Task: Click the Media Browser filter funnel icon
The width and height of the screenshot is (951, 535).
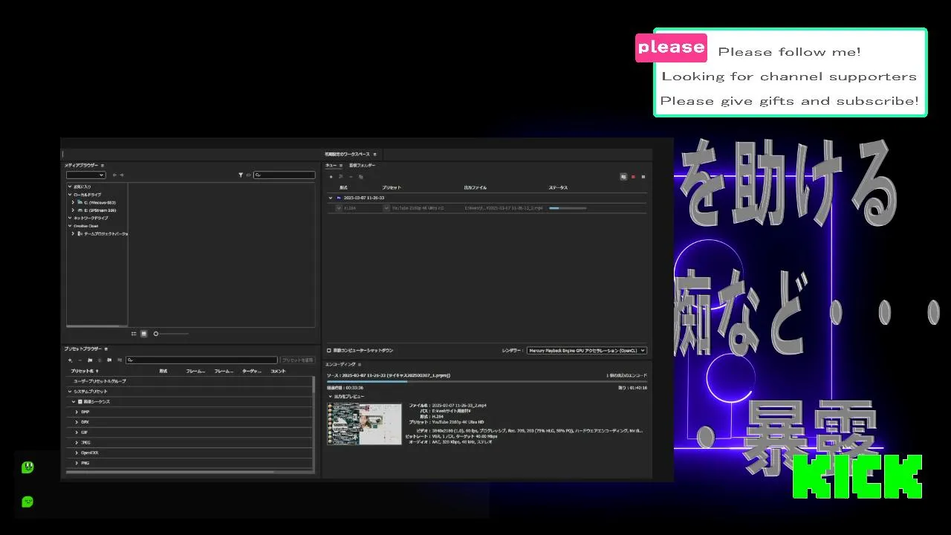Action: point(241,175)
